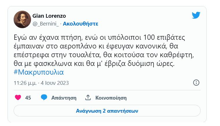
Task: Click the share arrow icon
Action: 88,98
